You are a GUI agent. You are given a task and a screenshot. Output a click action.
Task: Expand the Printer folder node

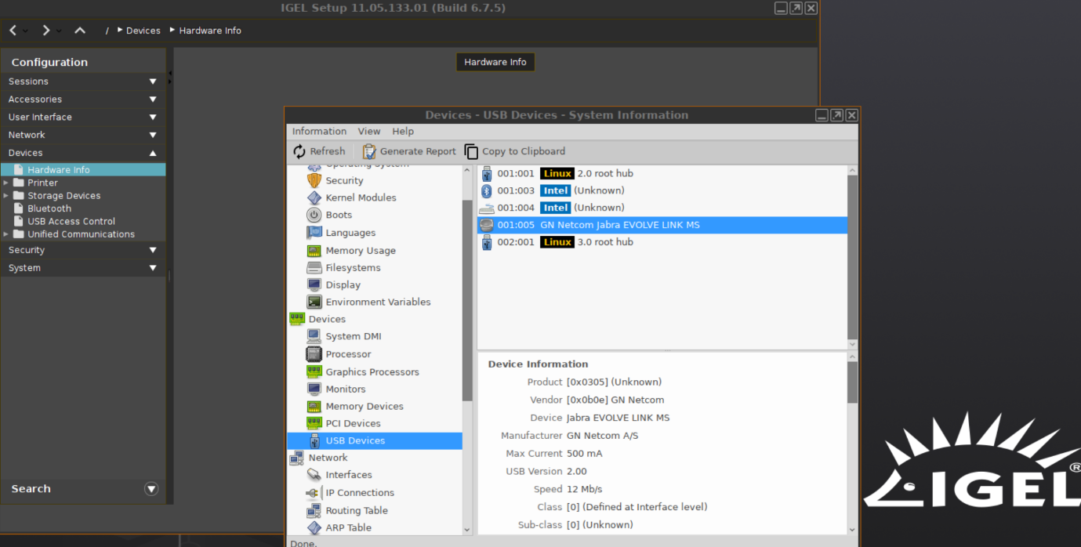point(6,183)
